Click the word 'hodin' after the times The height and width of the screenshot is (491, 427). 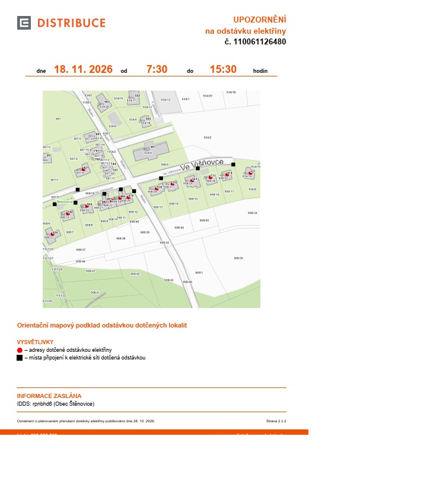coord(260,71)
